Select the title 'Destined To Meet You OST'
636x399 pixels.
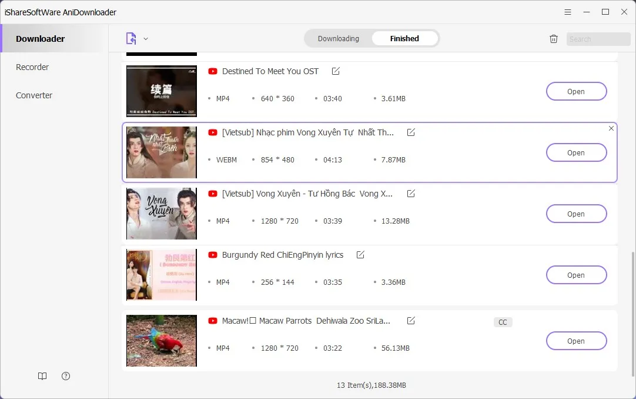coord(270,71)
